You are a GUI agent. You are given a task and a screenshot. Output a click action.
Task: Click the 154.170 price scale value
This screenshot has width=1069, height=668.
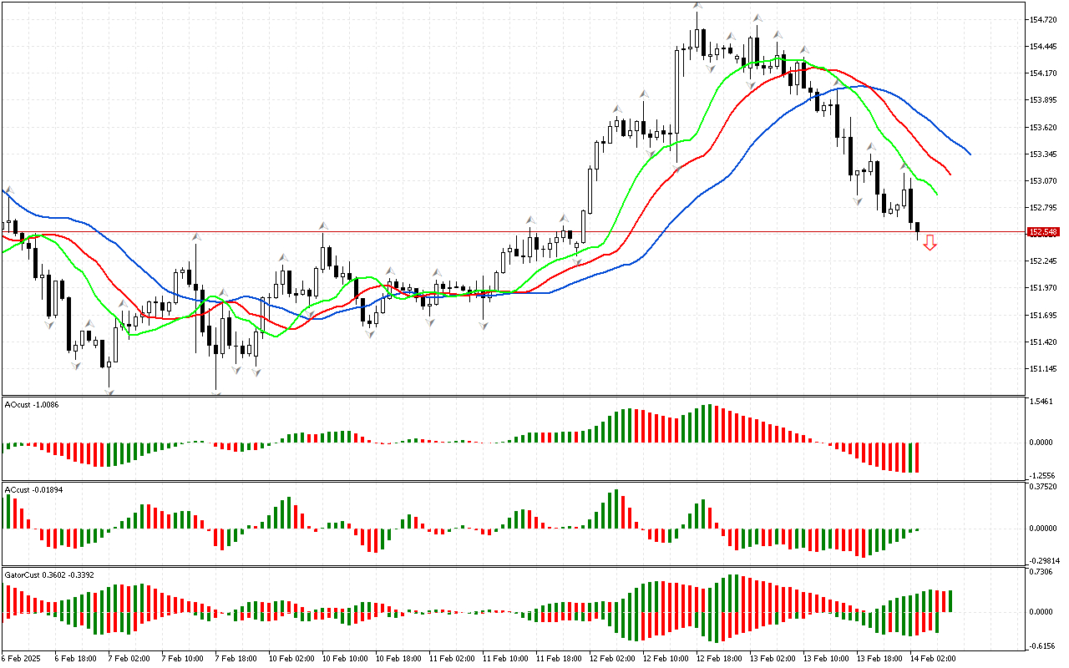click(1045, 73)
